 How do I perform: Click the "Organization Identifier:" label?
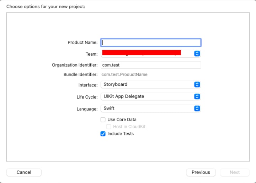[x=75, y=65]
